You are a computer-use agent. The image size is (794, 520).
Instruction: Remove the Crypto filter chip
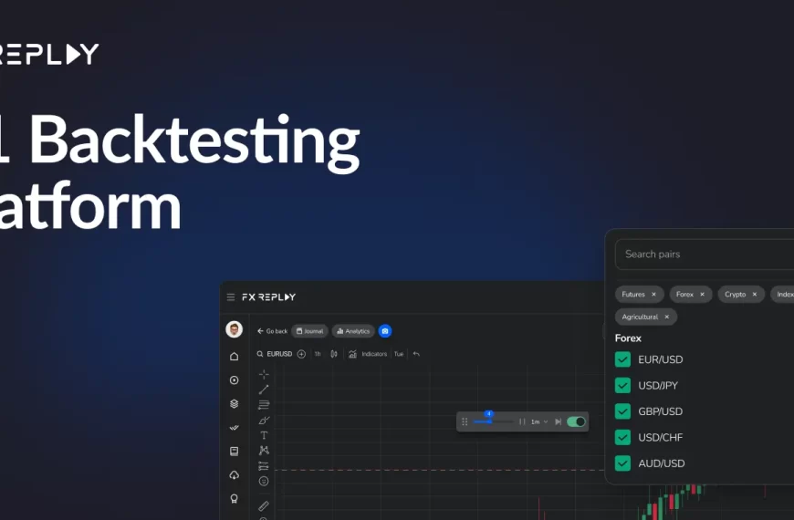click(755, 294)
